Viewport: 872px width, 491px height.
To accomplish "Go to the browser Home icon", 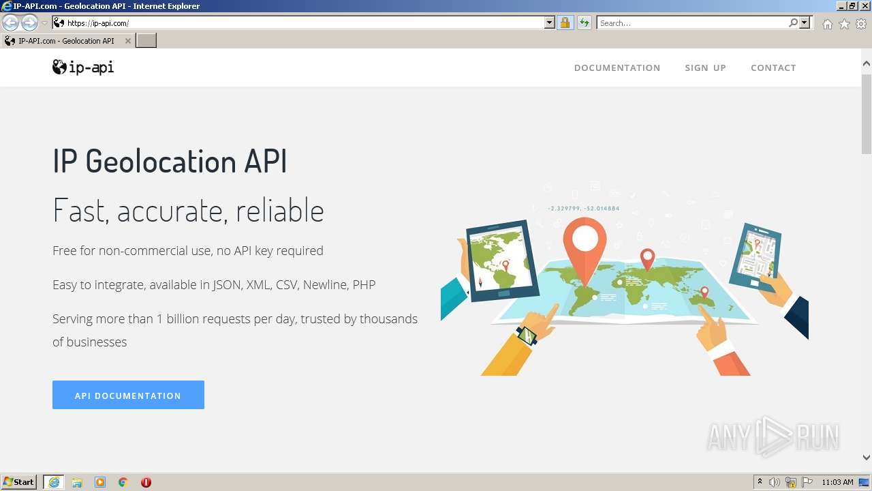I will point(827,24).
